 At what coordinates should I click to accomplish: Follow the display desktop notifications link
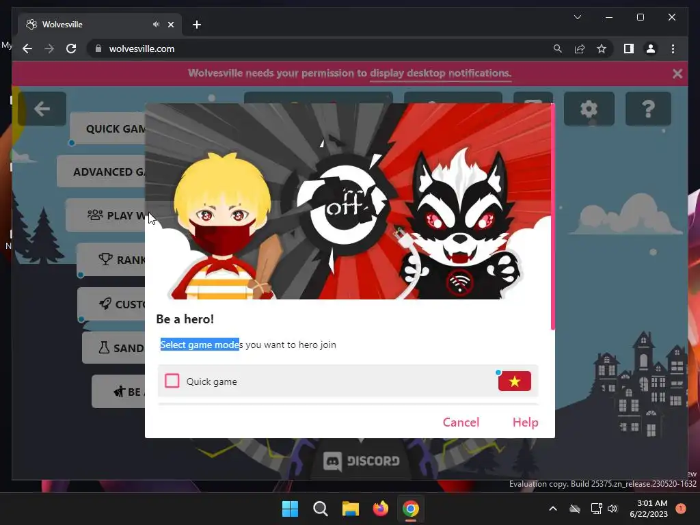[x=440, y=73]
